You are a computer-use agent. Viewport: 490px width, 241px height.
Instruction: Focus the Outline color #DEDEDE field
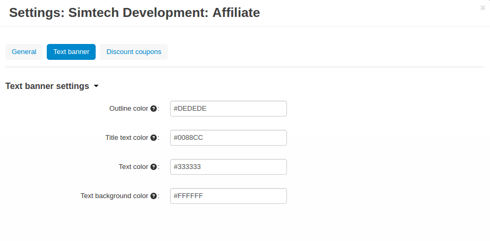228,109
